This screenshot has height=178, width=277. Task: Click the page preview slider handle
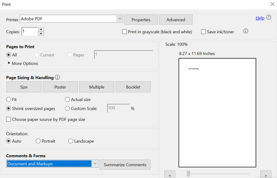(188, 173)
